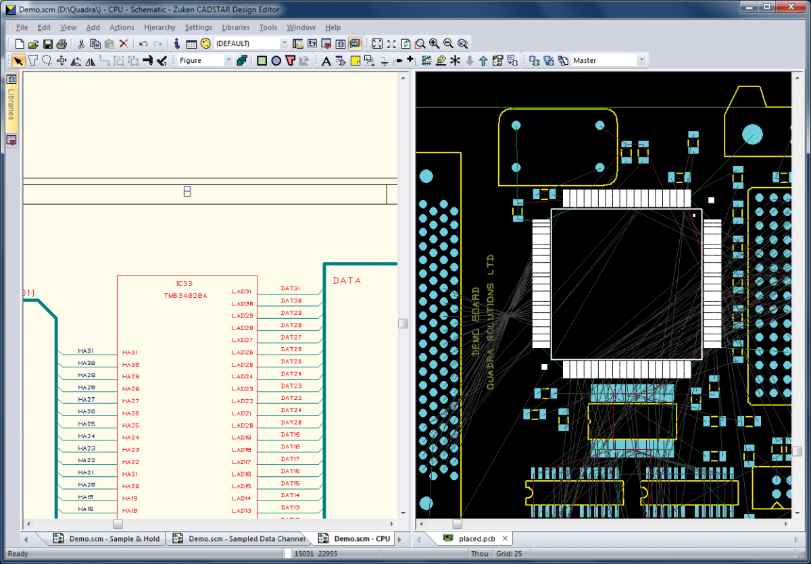The height and width of the screenshot is (564, 811).
Task: Open the (DEFAULT) style dropdown
Action: pyautogui.click(x=284, y=43)
